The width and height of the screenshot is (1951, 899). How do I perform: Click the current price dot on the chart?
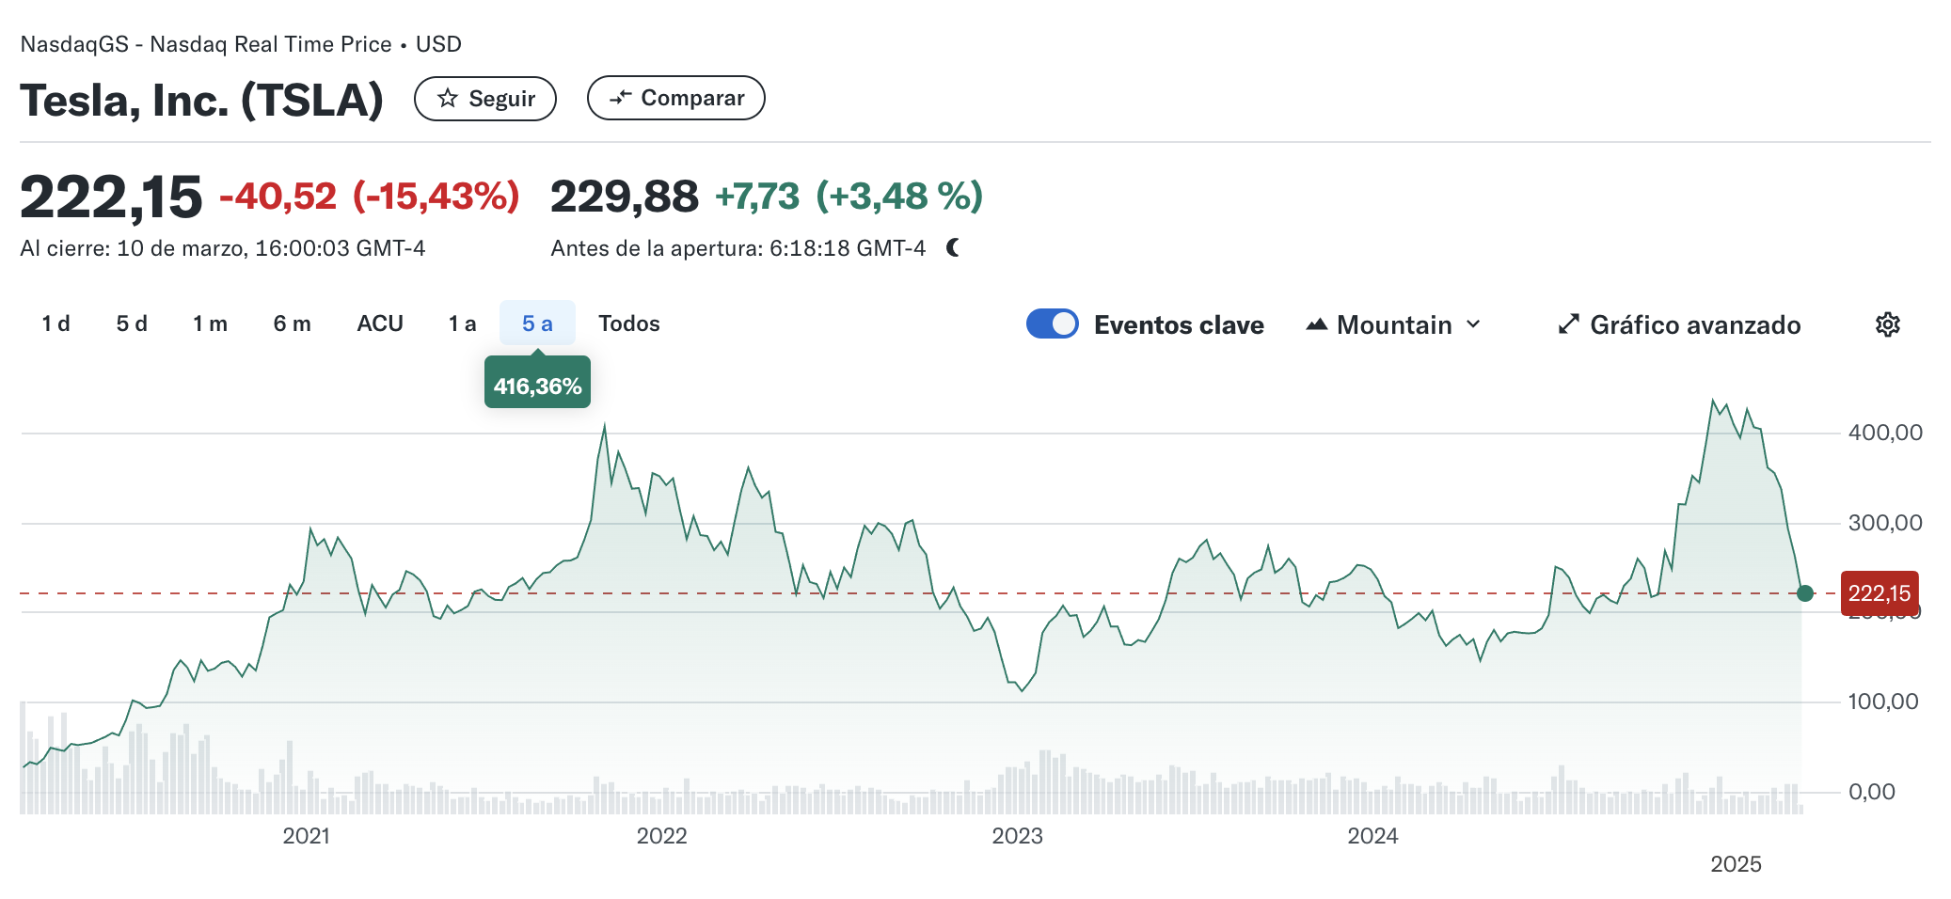point(1804,593)
